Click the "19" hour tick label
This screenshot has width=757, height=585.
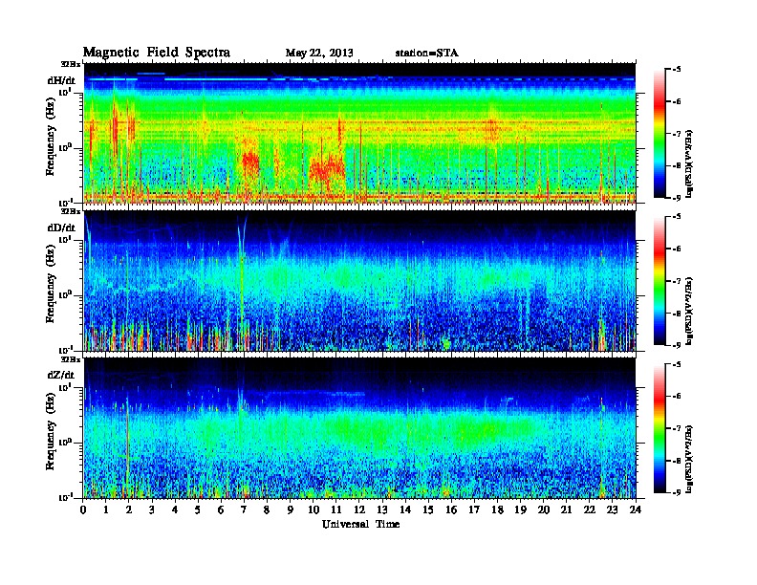[x=520, y=509]
